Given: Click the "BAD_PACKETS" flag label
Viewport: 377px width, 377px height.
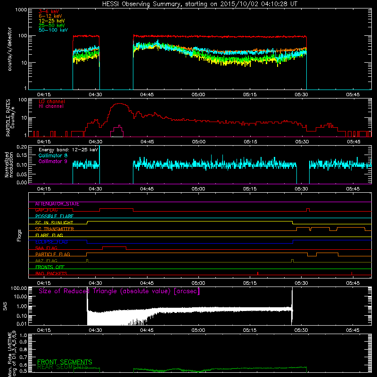Looking at the screenshot, I should (x=51, y=274).
